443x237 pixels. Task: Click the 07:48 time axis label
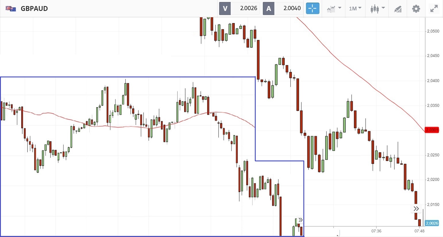pos(419,231)
